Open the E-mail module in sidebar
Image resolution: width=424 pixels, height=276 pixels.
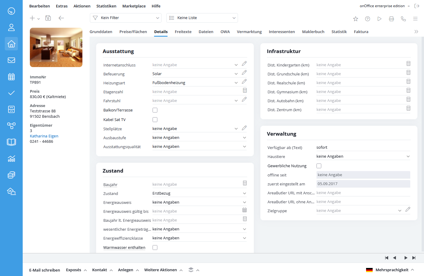click(x=11, y=60)
